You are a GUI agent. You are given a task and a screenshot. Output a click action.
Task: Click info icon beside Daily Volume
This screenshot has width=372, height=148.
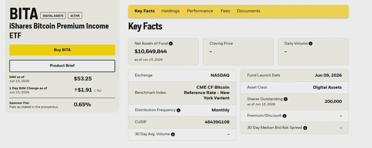click(x=311, y=44)
